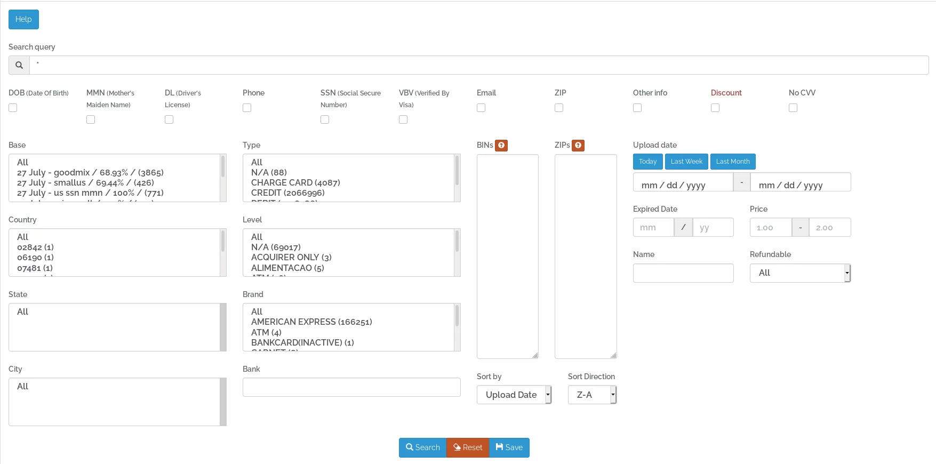Screen dimensions: 936x464
Task: Click the blue Search button
Action: click(422, 447)
